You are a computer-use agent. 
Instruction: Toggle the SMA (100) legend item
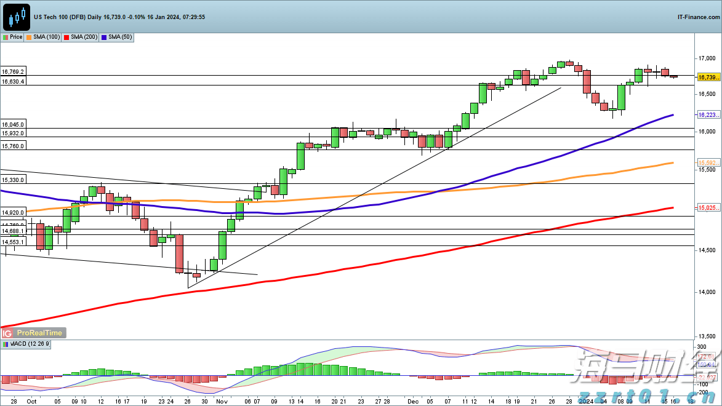47,38
